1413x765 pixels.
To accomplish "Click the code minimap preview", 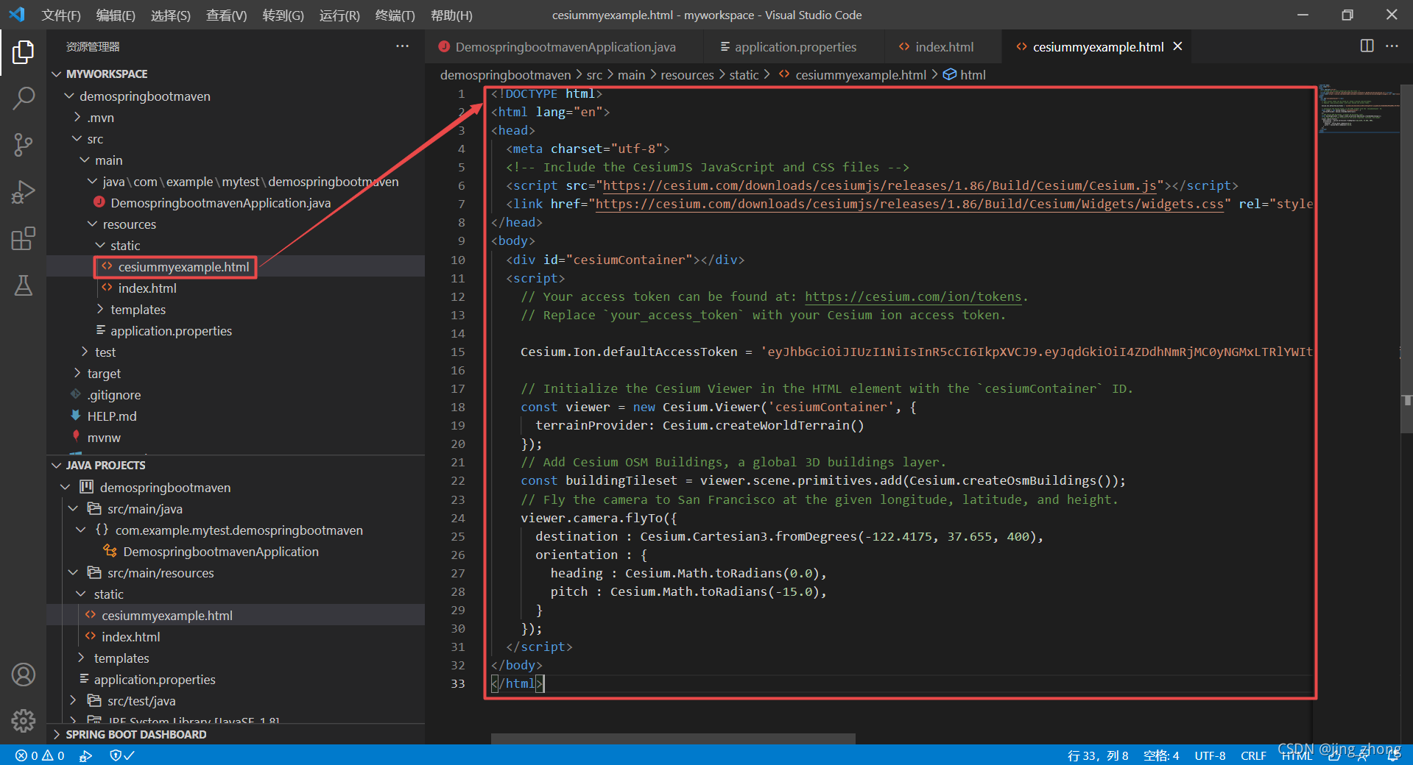I will 1359,107.
